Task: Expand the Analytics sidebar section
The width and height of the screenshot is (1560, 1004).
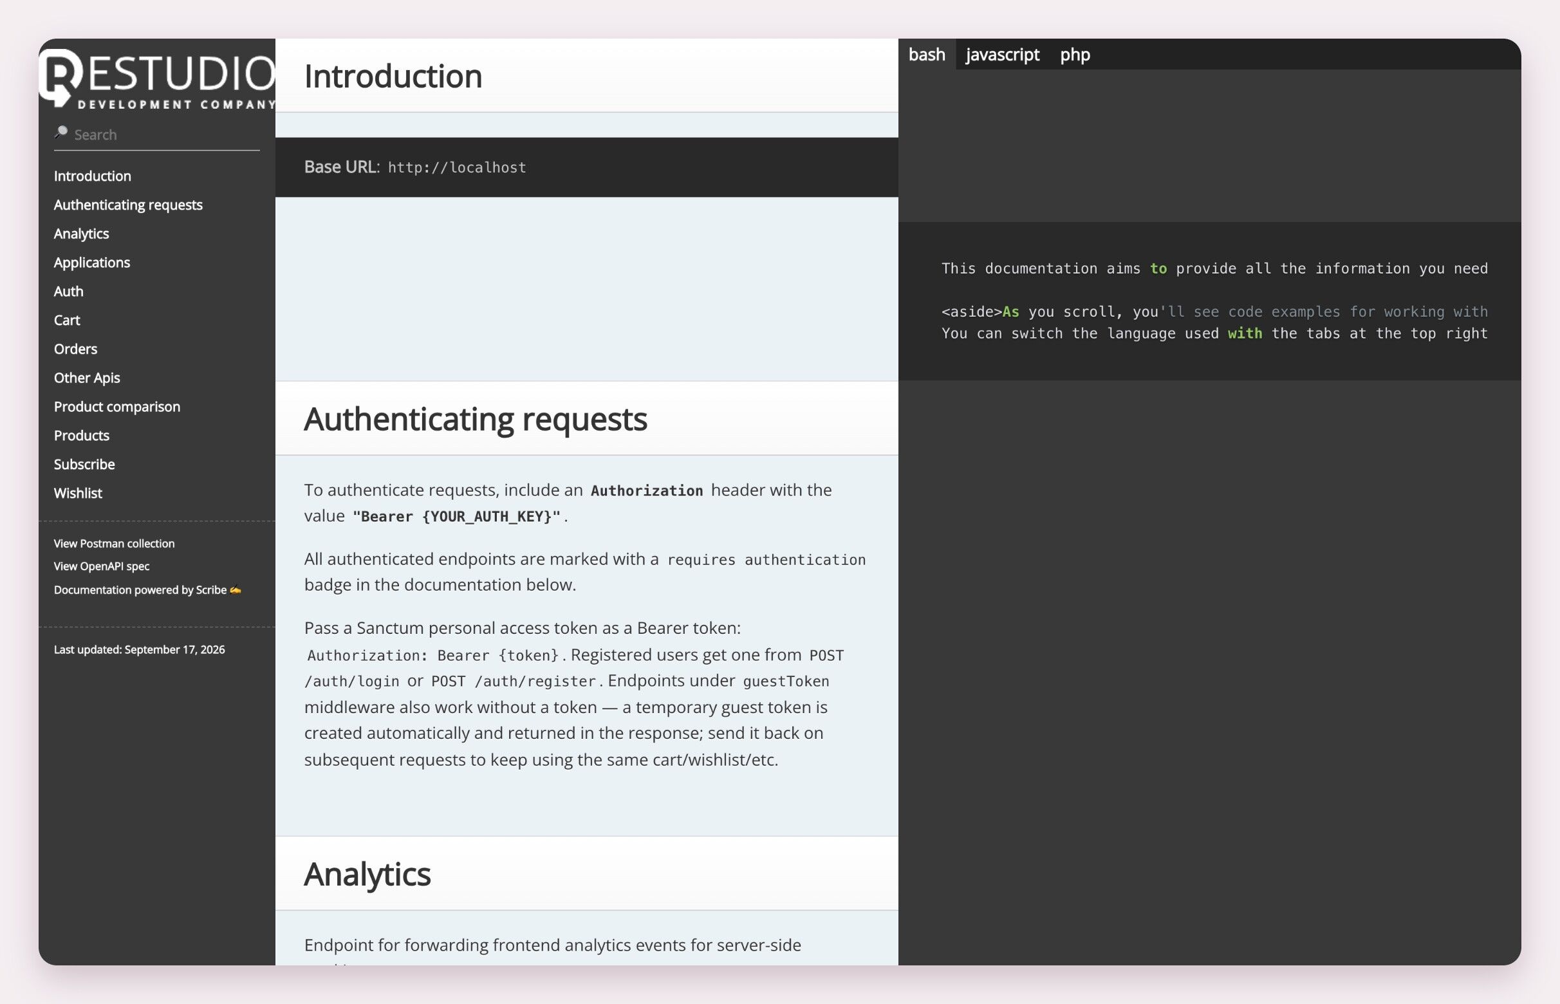Action: pyautogui.click(x=82, y=234)
